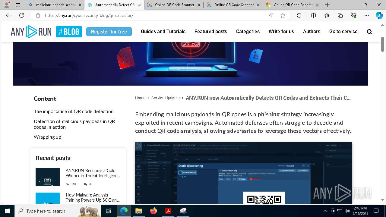Open the notification center
The image size is (386, 217).
(376, 211)
